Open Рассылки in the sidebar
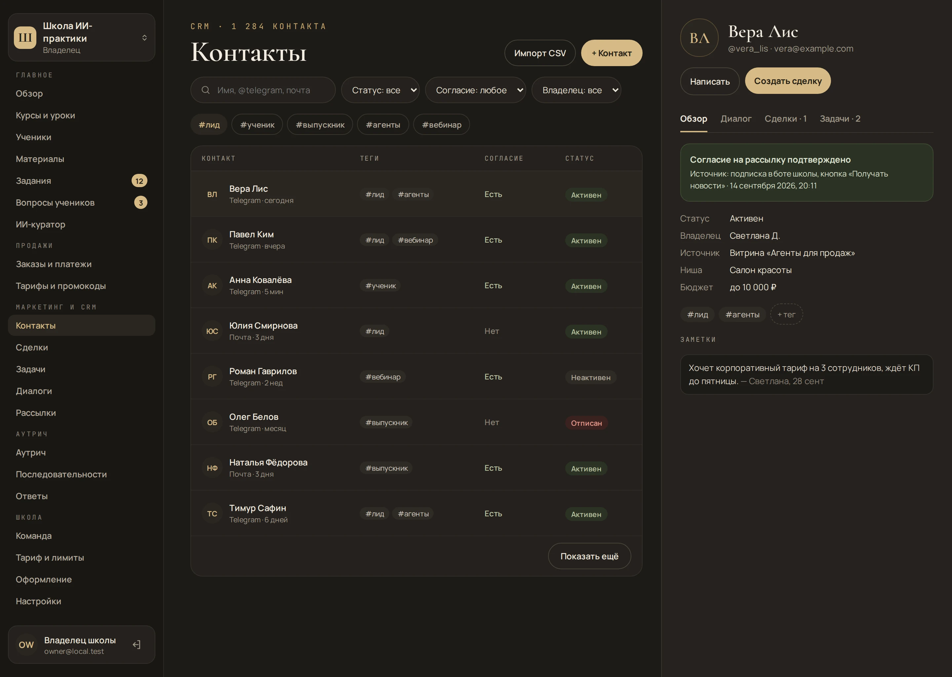Viewport: 952px width, 677px height. pyautogui.click(x=82, y=413)
